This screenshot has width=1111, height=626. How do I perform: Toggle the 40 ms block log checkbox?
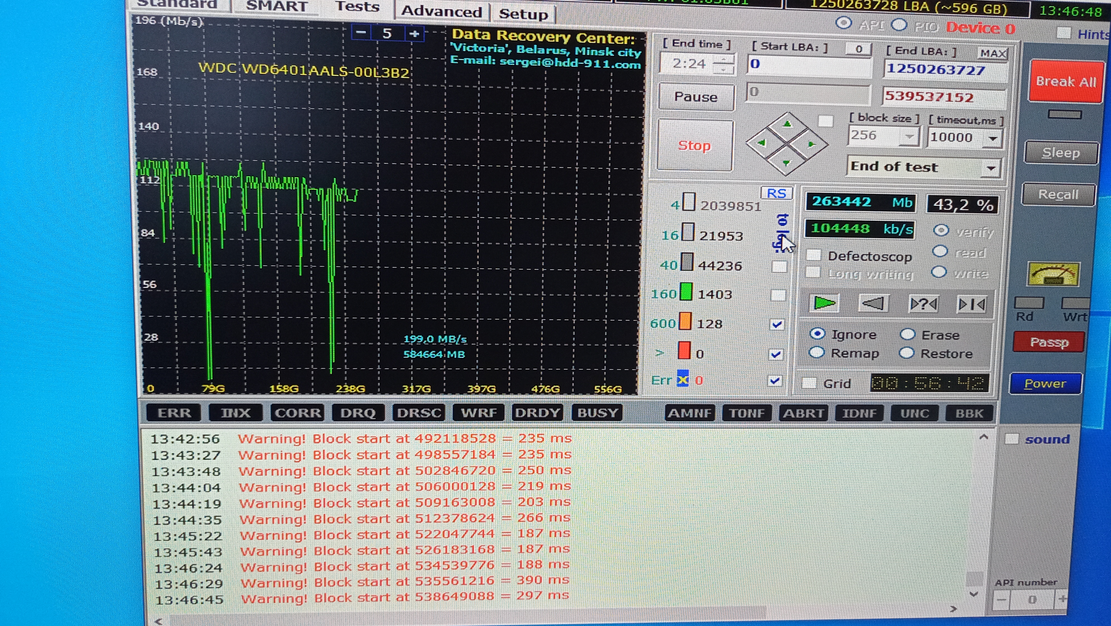point(779,267)
